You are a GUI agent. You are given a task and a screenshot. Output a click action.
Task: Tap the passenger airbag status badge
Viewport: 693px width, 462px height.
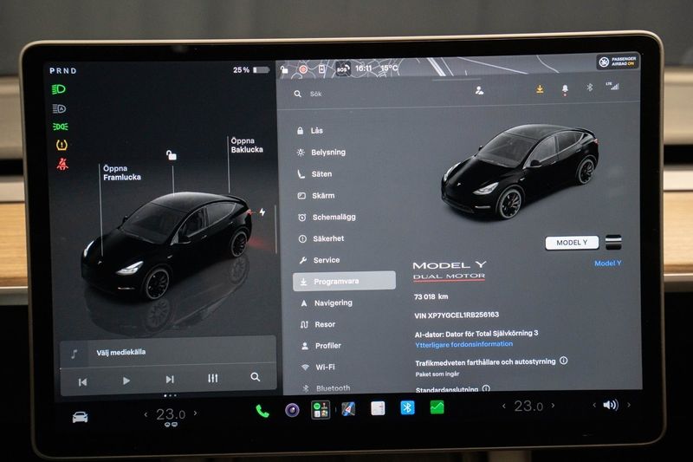coord(618,62)
